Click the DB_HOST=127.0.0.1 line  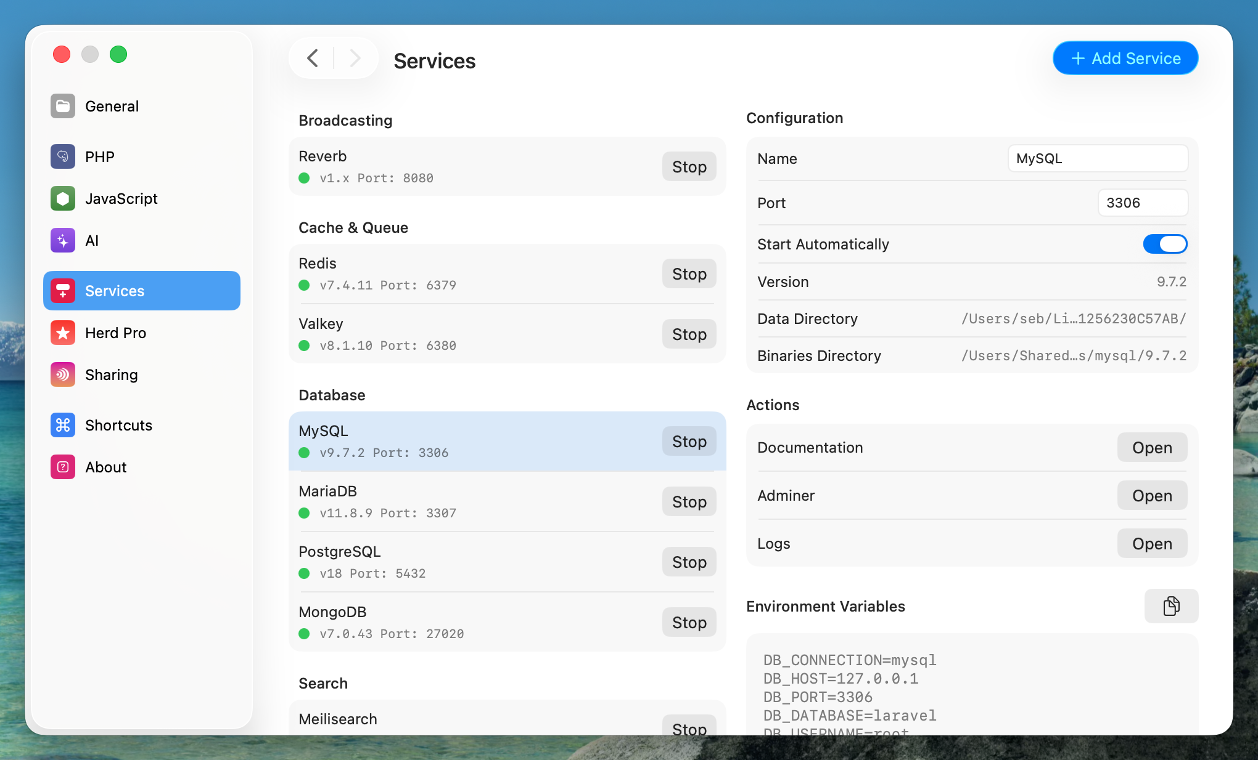point(841,679)
